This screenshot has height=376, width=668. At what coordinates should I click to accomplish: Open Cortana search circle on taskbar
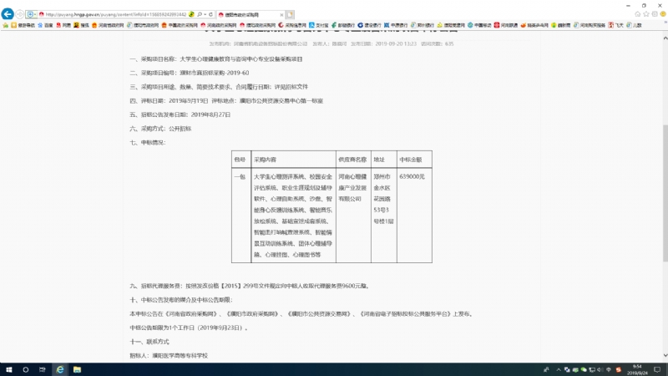(26, 369)
